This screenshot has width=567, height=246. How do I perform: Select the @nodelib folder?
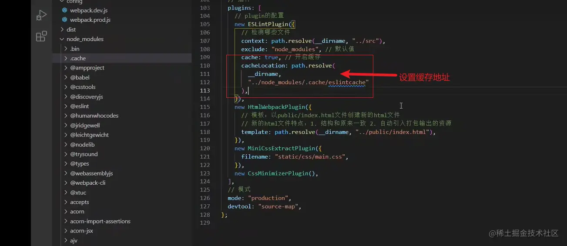(x=82, y=144)
